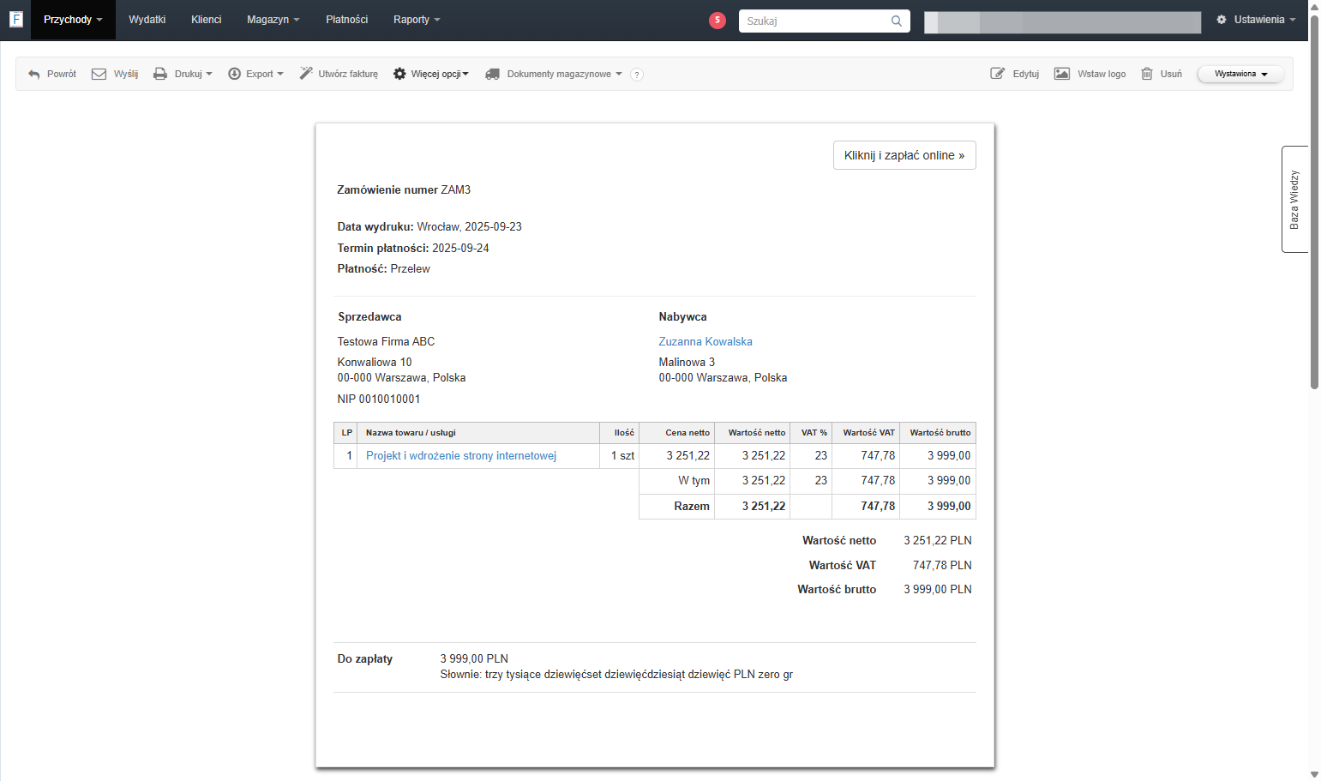Open buyer link Zuzanna Kowalska
The image size is (1321, 781).
click(706, 341)
